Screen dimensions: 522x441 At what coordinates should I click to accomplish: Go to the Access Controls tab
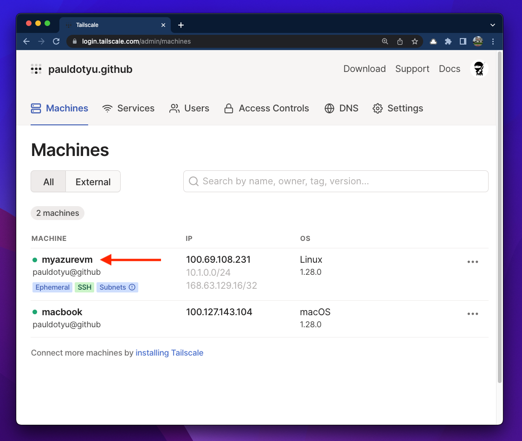pos(266,108)
